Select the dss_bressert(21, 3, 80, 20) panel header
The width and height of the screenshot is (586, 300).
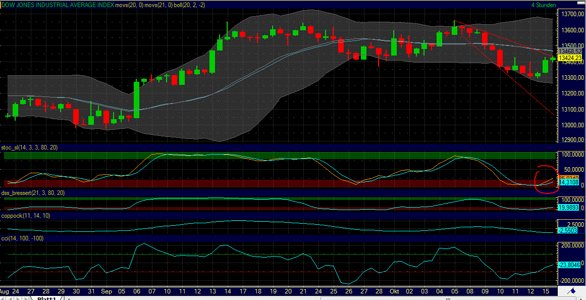32,192
